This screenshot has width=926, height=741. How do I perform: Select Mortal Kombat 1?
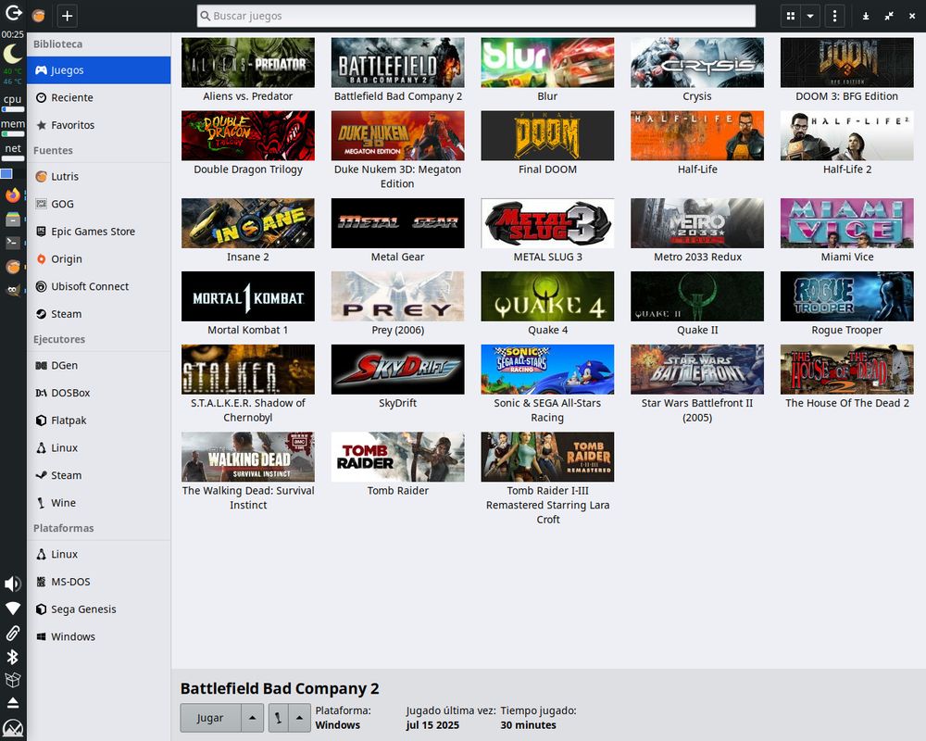[x=248, y=304]
